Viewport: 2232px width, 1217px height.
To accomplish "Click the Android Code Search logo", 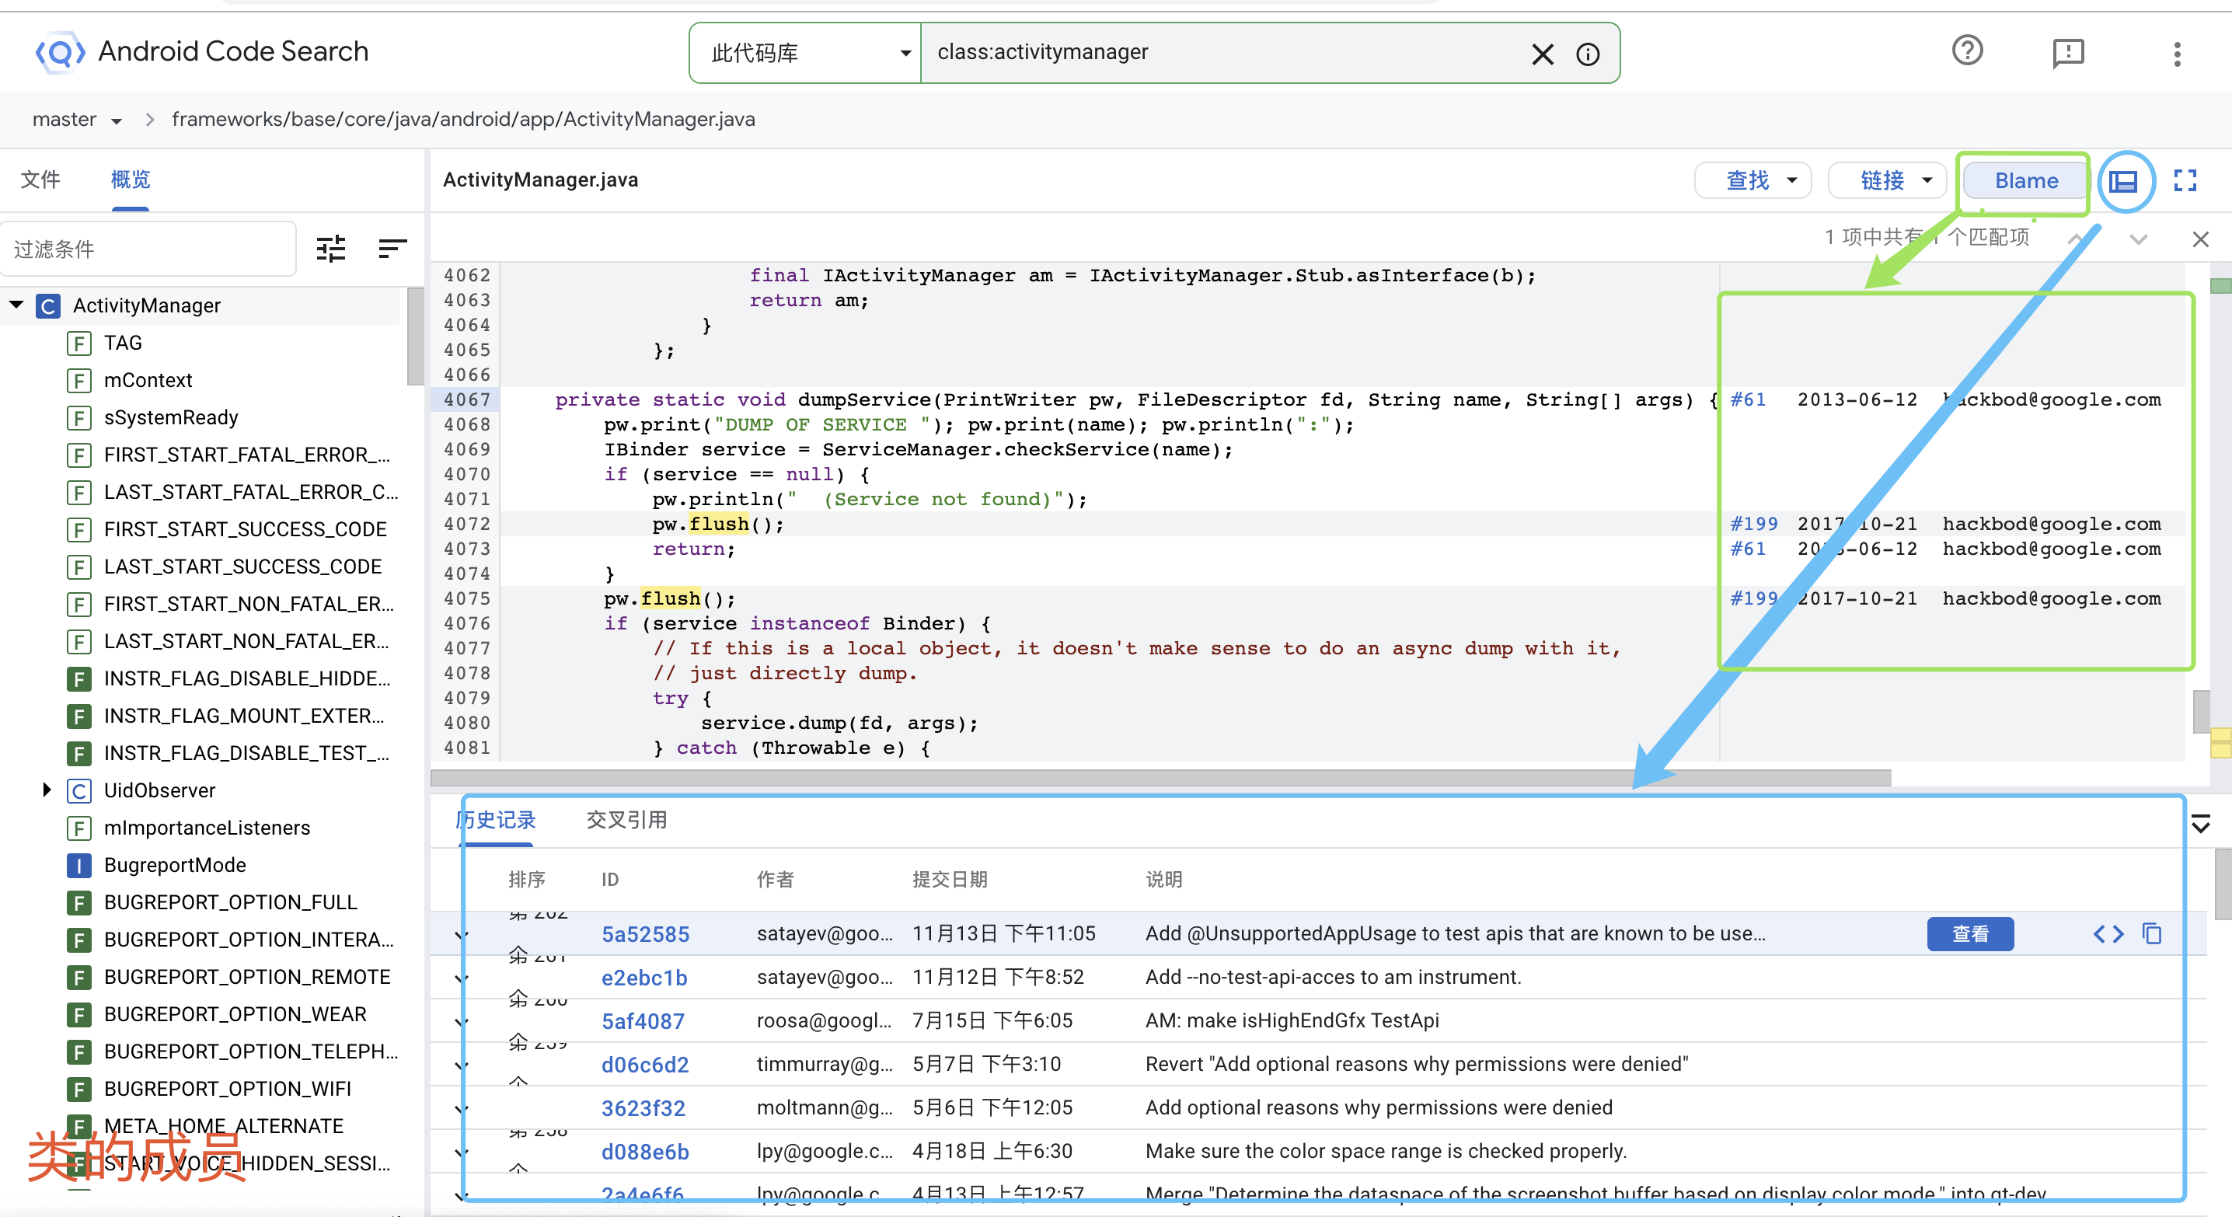I will tap(60, 52).
